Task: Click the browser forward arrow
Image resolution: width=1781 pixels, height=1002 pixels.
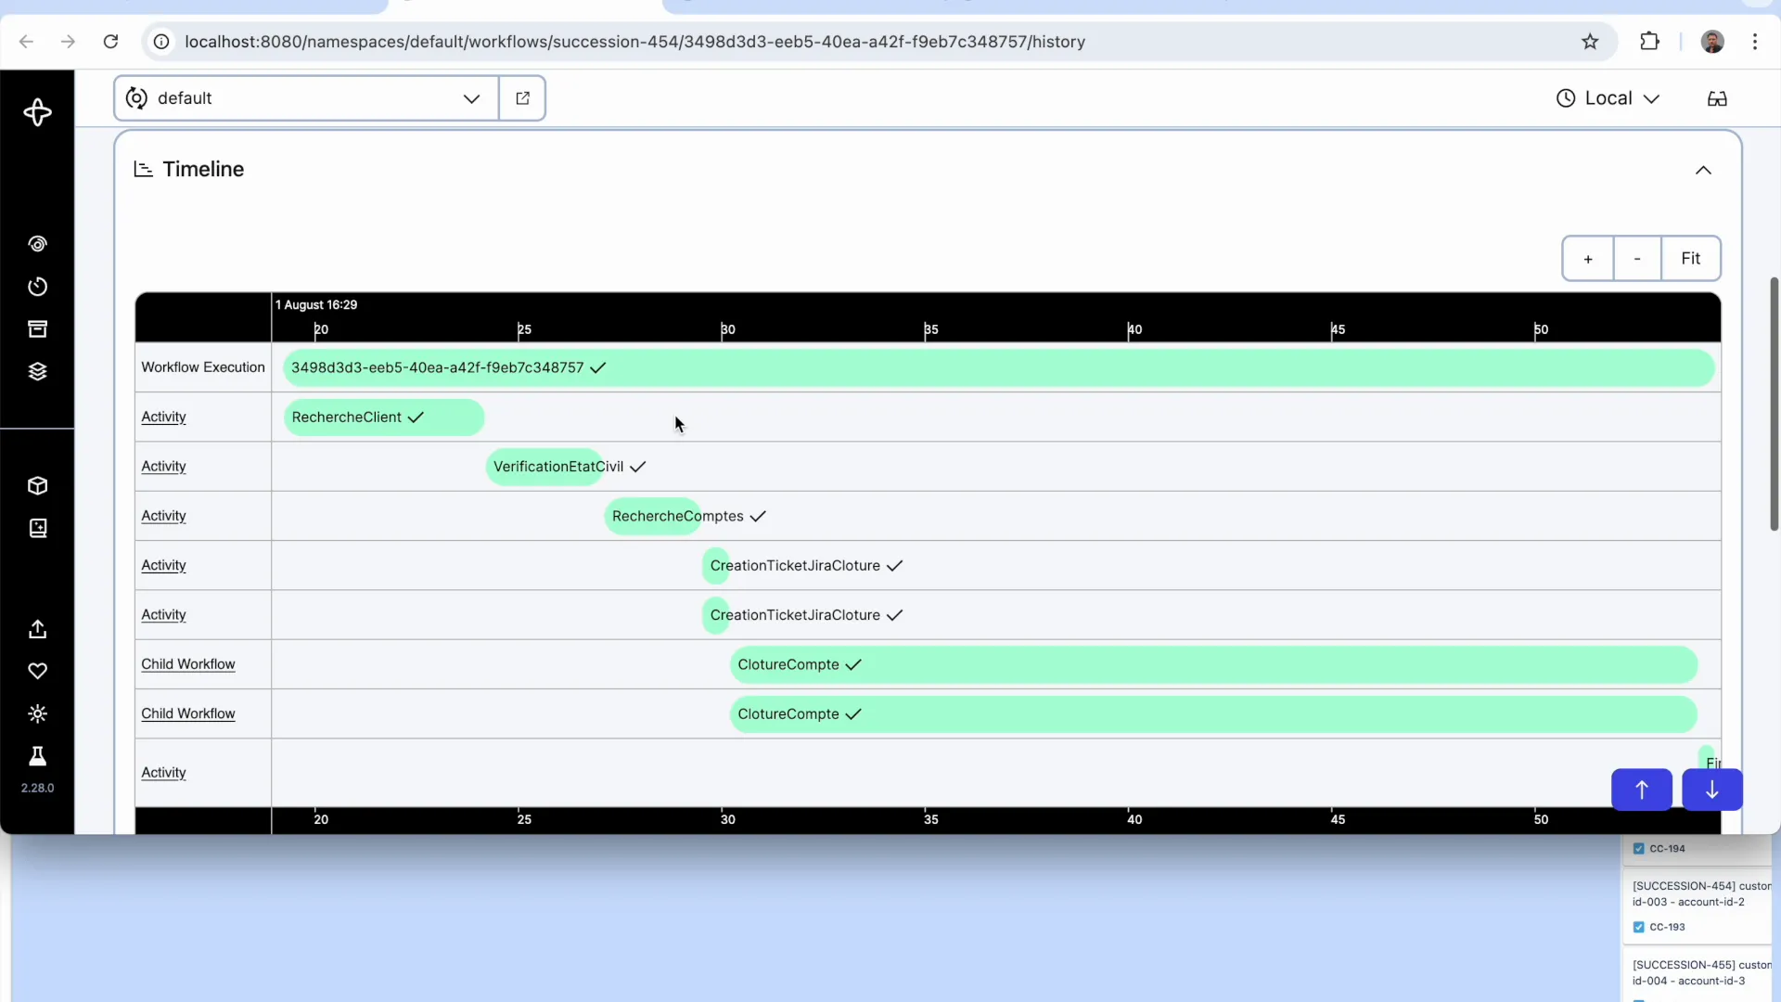Action: click(68, 42)
